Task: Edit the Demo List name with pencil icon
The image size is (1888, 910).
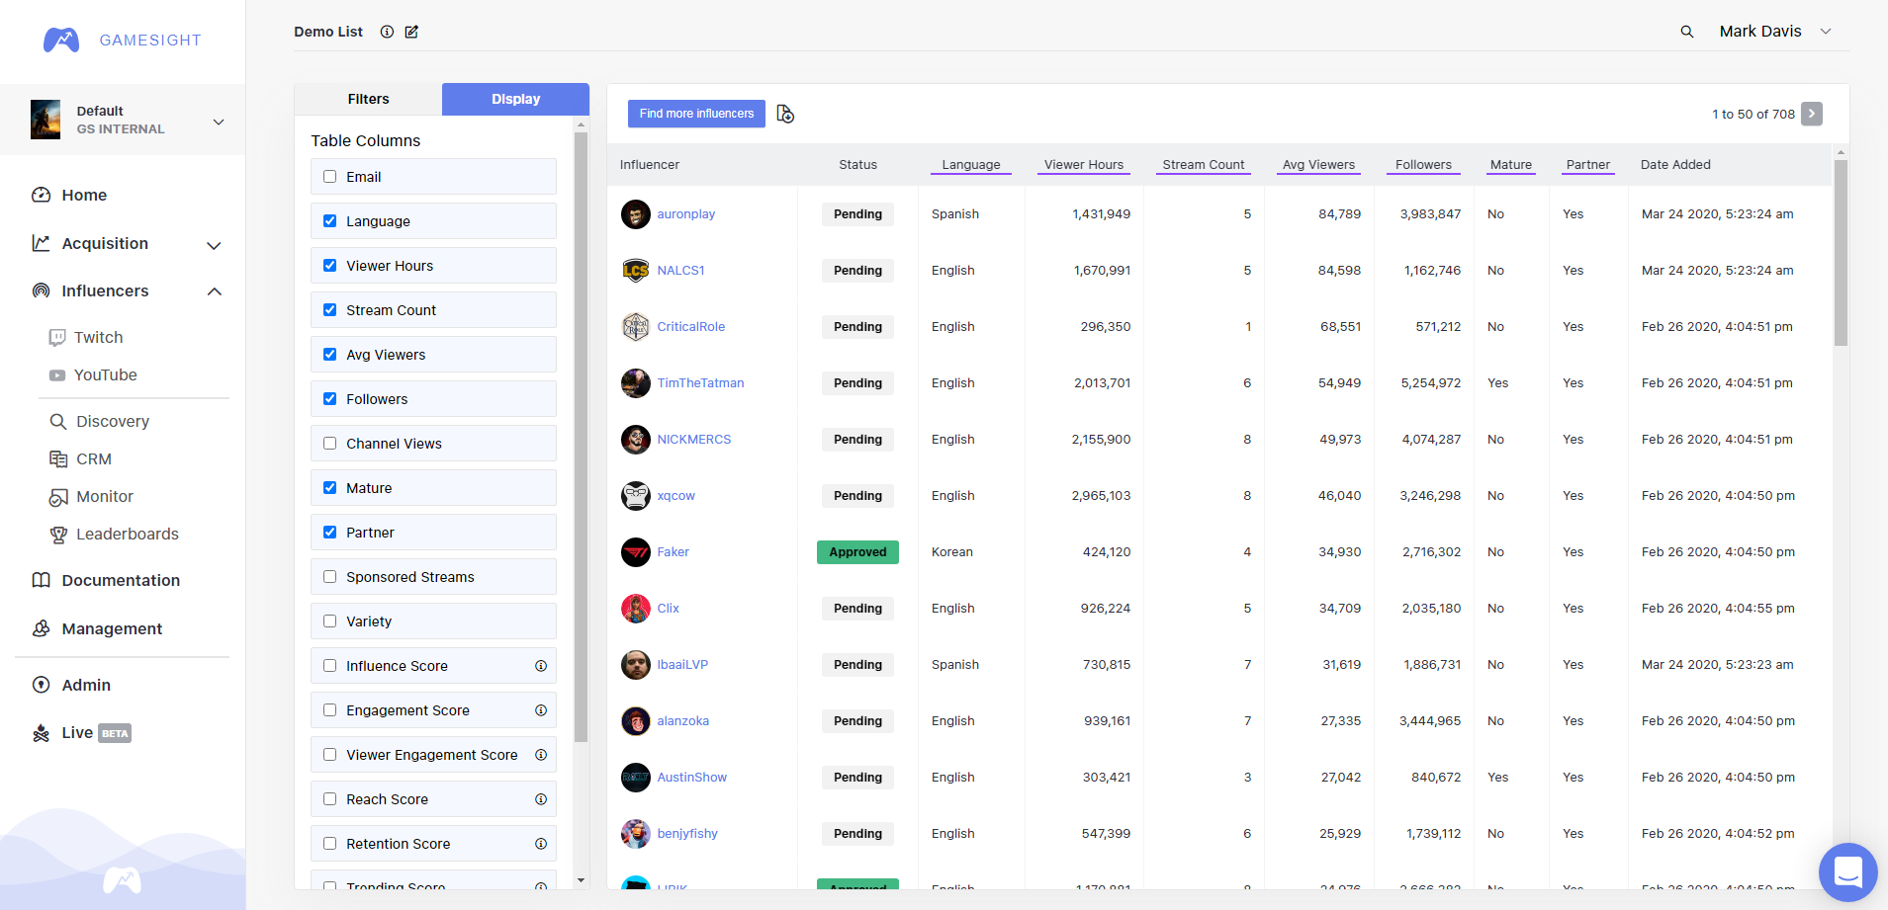Action: [x=411, y=32]
